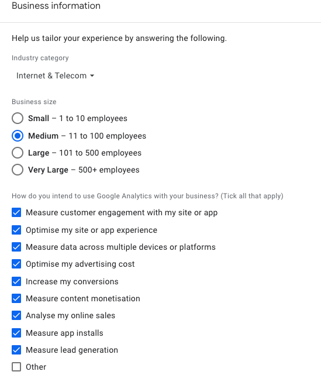The width and height of the screenshot is (321, 382).
Task: Click the Medium label text
Action: (43, 136)
